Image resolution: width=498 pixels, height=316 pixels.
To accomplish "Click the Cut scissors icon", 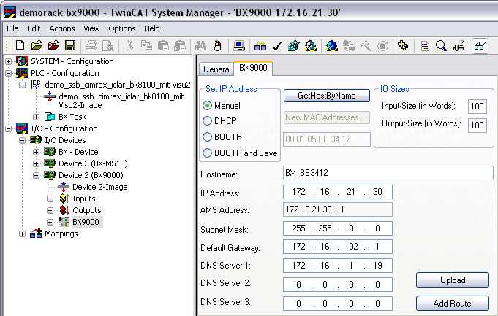I will coord(129,46).
